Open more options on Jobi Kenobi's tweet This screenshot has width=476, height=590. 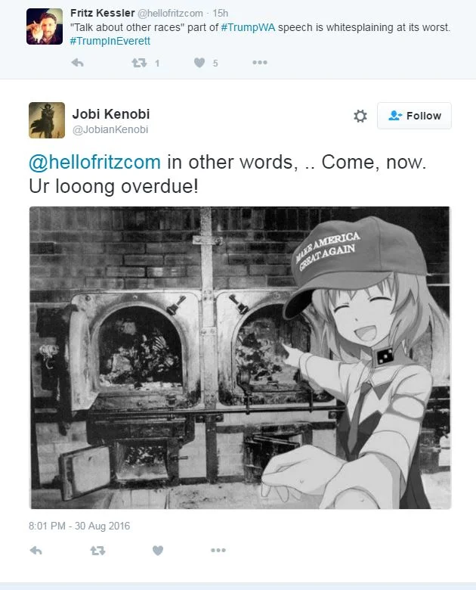coord(218,550)
